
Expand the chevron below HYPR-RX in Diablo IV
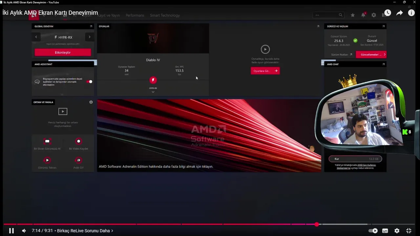click(153, 92)
